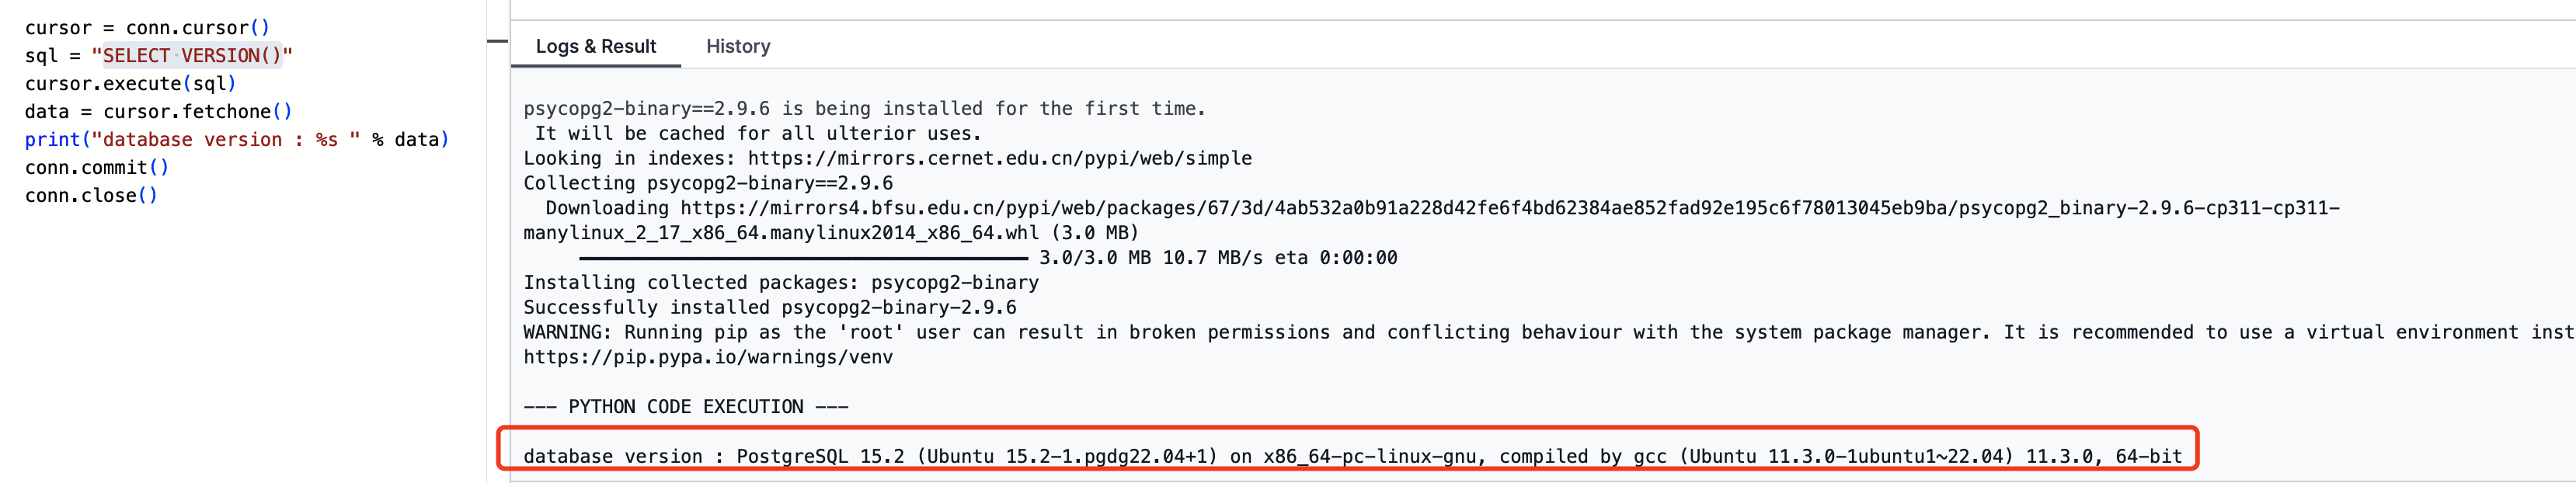Click the pip root WARNING message
Image resolution: width=2576 pixels, height=483 pixels.
(1200, 332)
